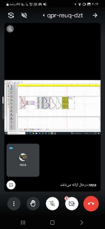Open Android recent apps button
Image resolution: width=105 pixels, height=229 pixels.
23,222
